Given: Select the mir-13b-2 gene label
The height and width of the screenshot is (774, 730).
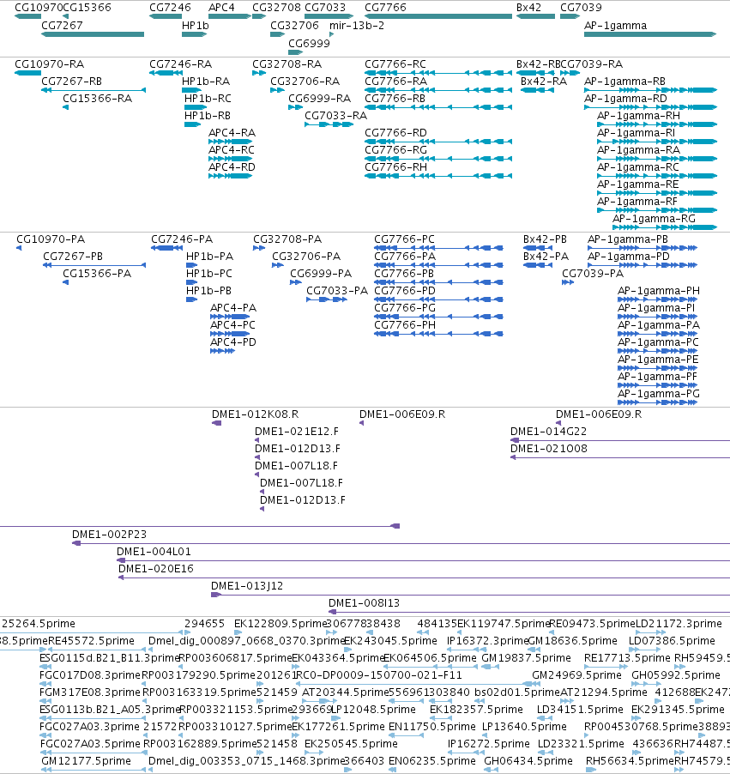Looking at the screenshot, I should (356, 25).
